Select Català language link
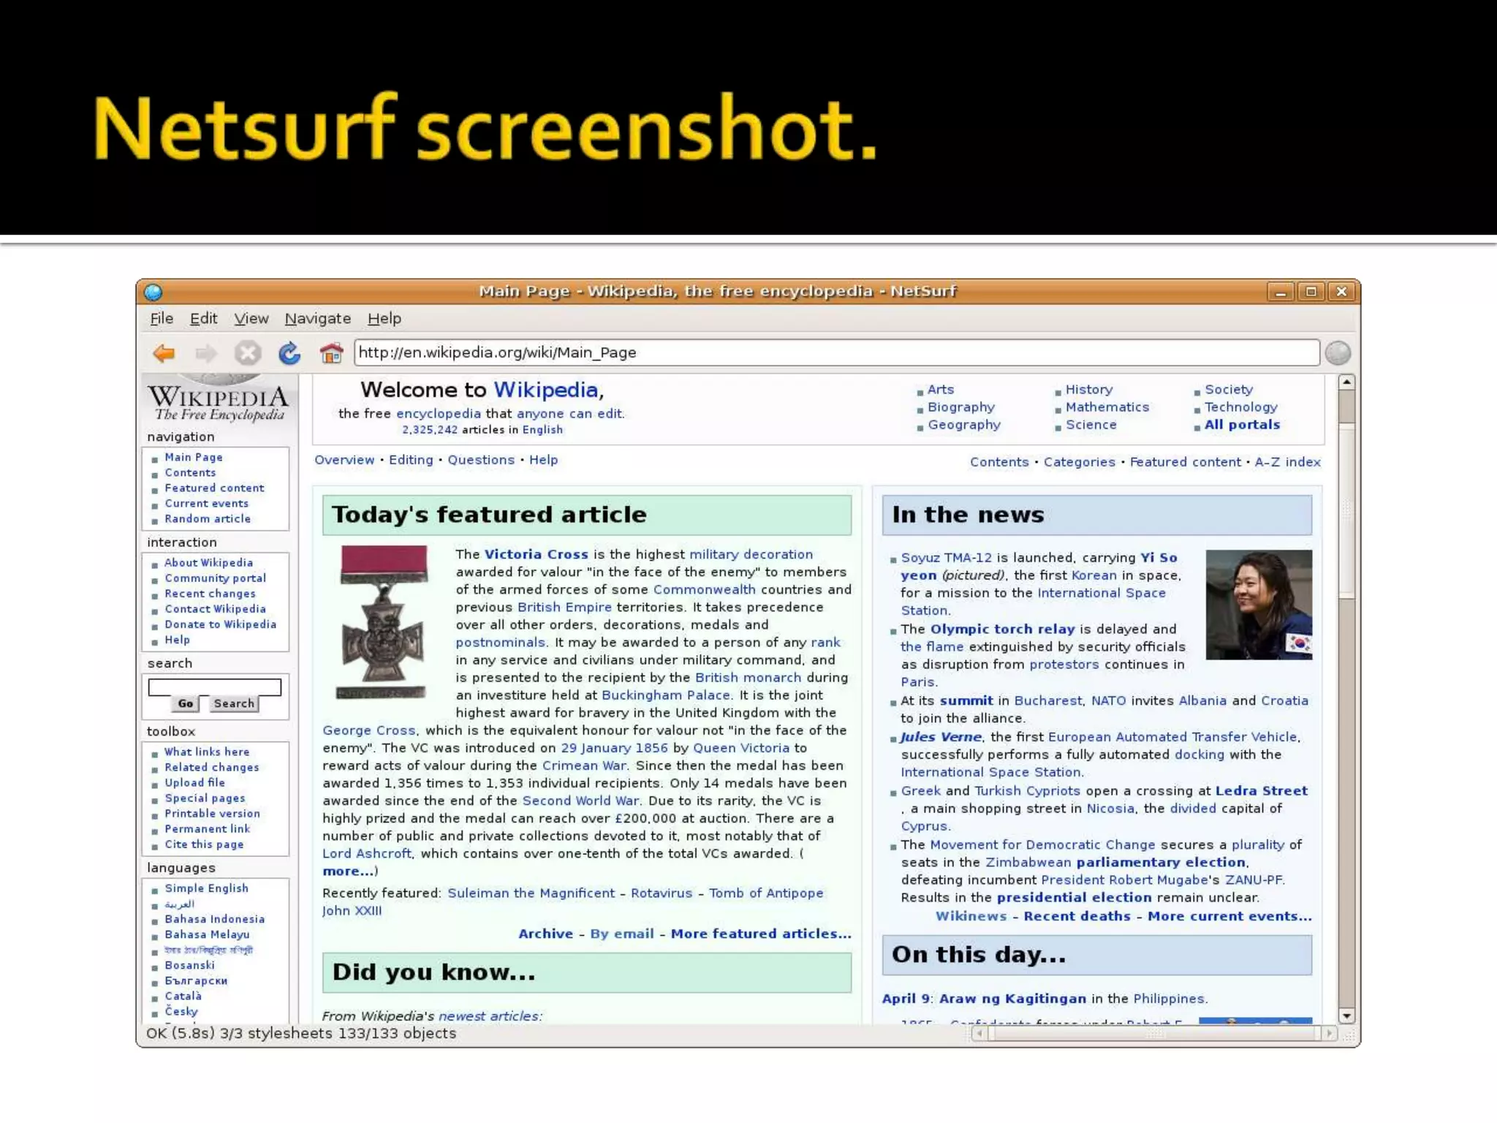1497x1123 pixels. 183,996
